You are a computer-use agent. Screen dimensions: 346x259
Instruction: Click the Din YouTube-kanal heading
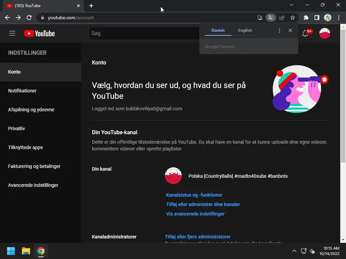click(115, 132)
